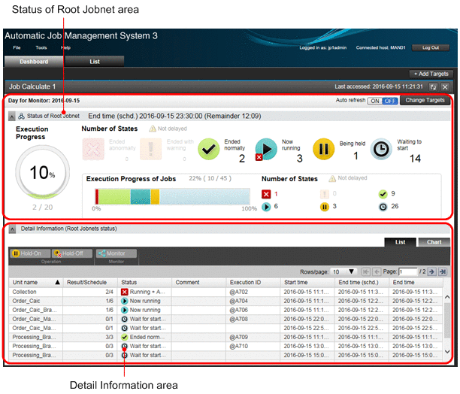
Task: Switch Auto refresh to OFF
Action: tap(389, 100)
